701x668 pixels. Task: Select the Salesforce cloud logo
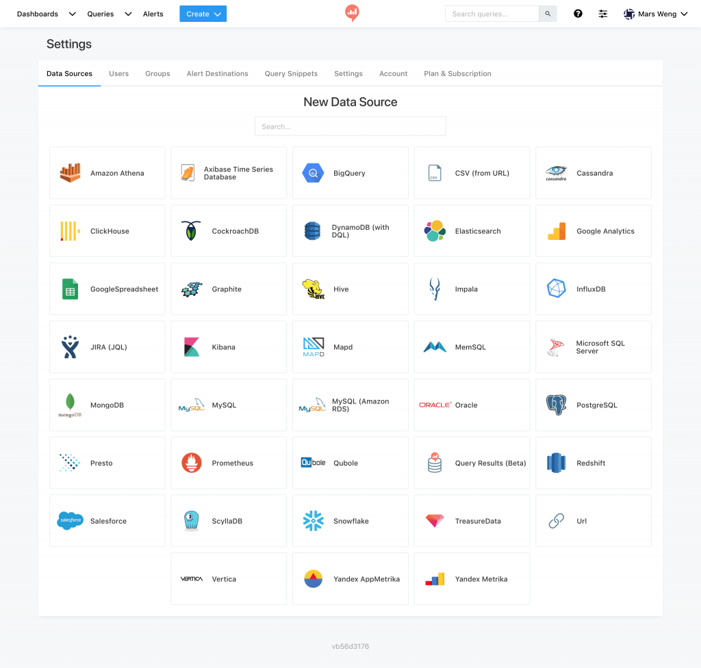[x=71, y=520]
